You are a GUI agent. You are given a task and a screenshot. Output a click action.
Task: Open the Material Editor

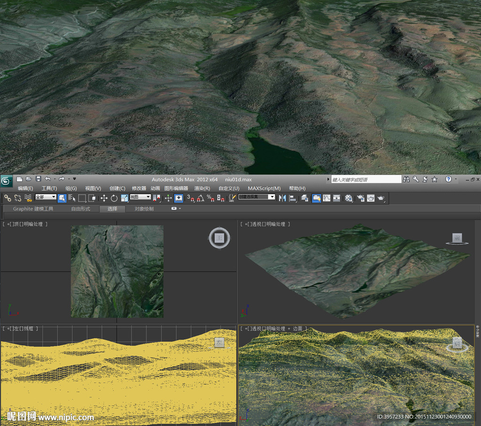[x=349, y=198]
